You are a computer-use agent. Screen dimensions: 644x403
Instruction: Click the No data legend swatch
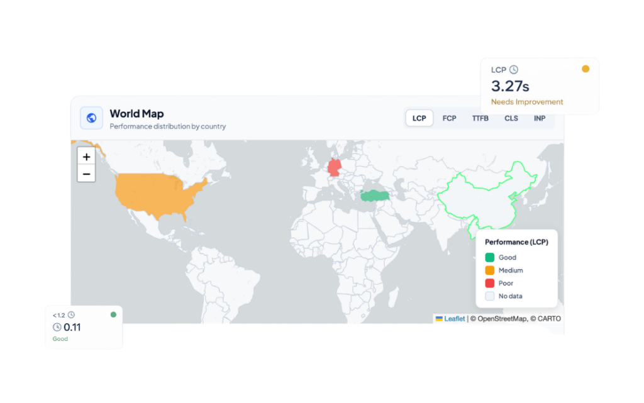click(x=490, y=296)
